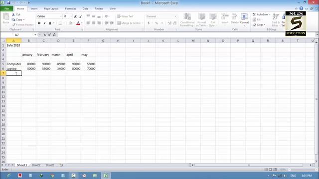Screen dimensions: 319x179
Task: Click Decrease Decimal icon
Action: 175,23
